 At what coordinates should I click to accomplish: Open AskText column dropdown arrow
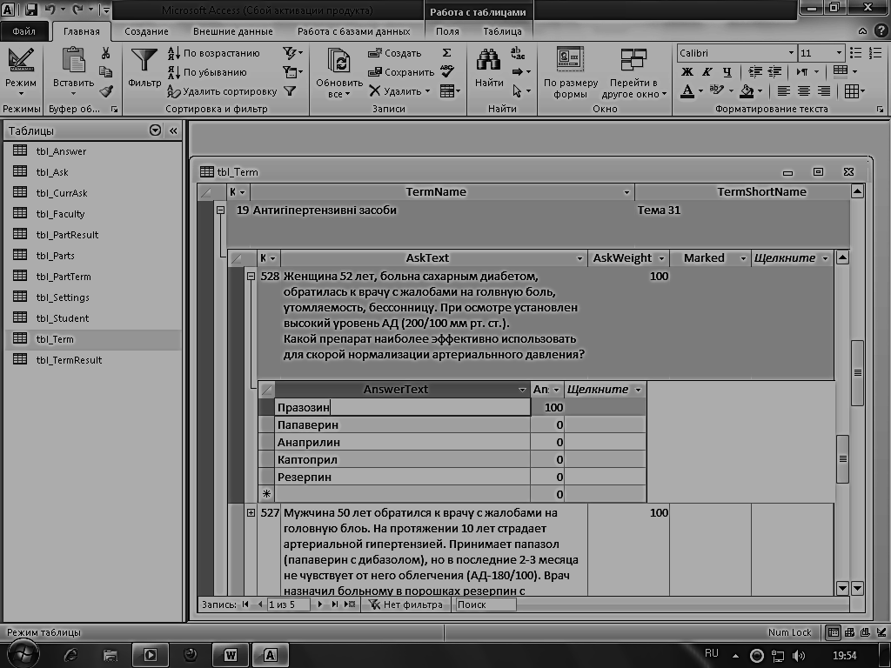[x=579, y=258]
